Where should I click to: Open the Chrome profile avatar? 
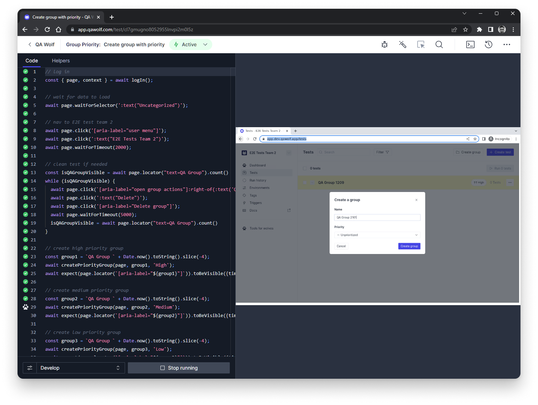click(x=502, y=29)
